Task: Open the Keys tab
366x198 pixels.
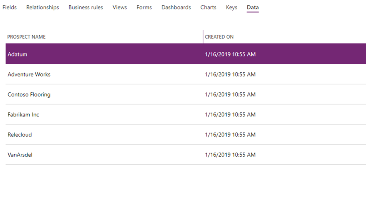Action: point(232,7)
